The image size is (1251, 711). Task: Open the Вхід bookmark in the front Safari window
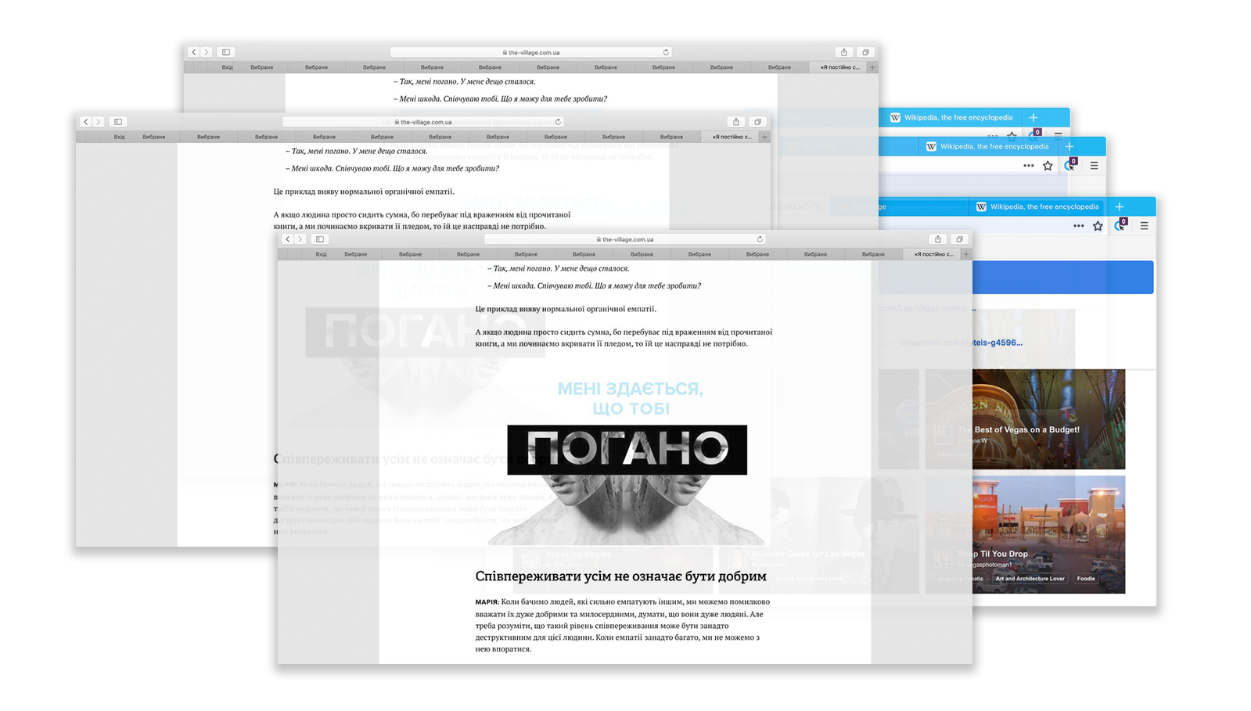point(322,254)
